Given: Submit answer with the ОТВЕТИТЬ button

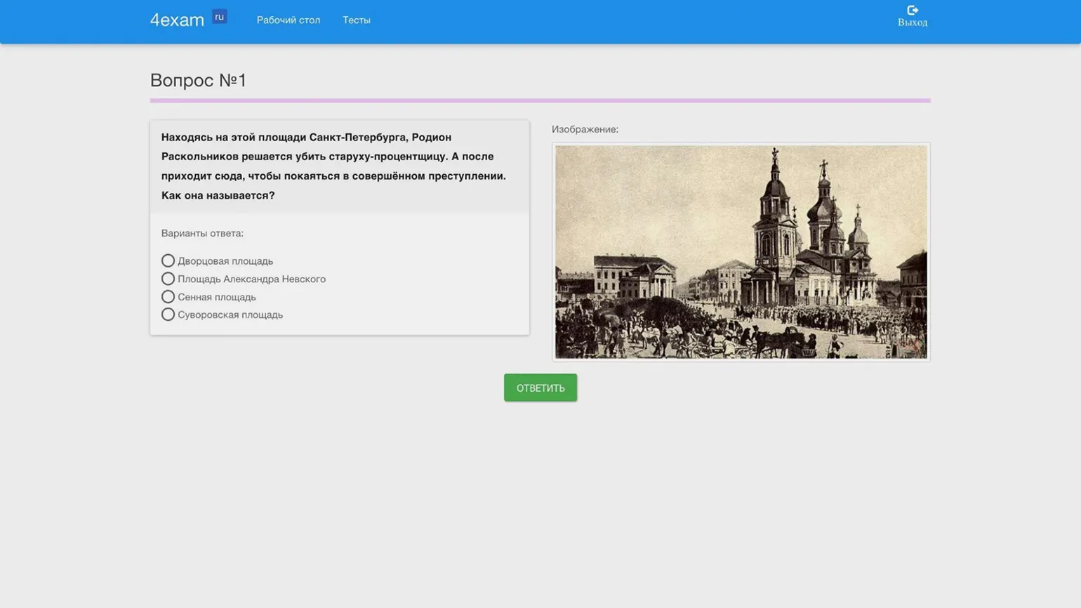Looking at the screenshot, I should (540, 388).
